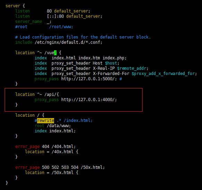
Task: Click the '$host;' variable
Action: click(x=112, y=63)
